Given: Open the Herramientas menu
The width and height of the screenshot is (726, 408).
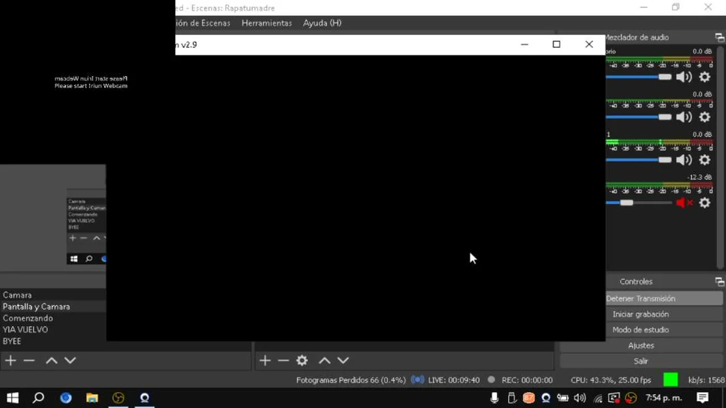Looking at the screenshot, I should pyautogui.click(x=267, y=23).
